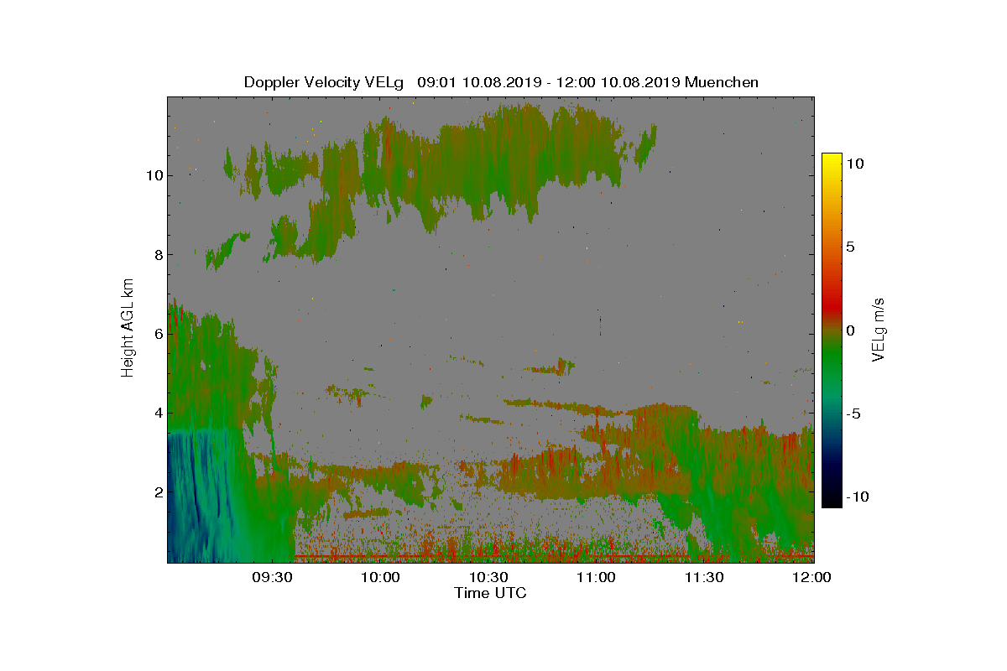Click the '11:30' time tick label
Screen dimensions: 1007x671
pyautogui.click(x=706, y=577)
